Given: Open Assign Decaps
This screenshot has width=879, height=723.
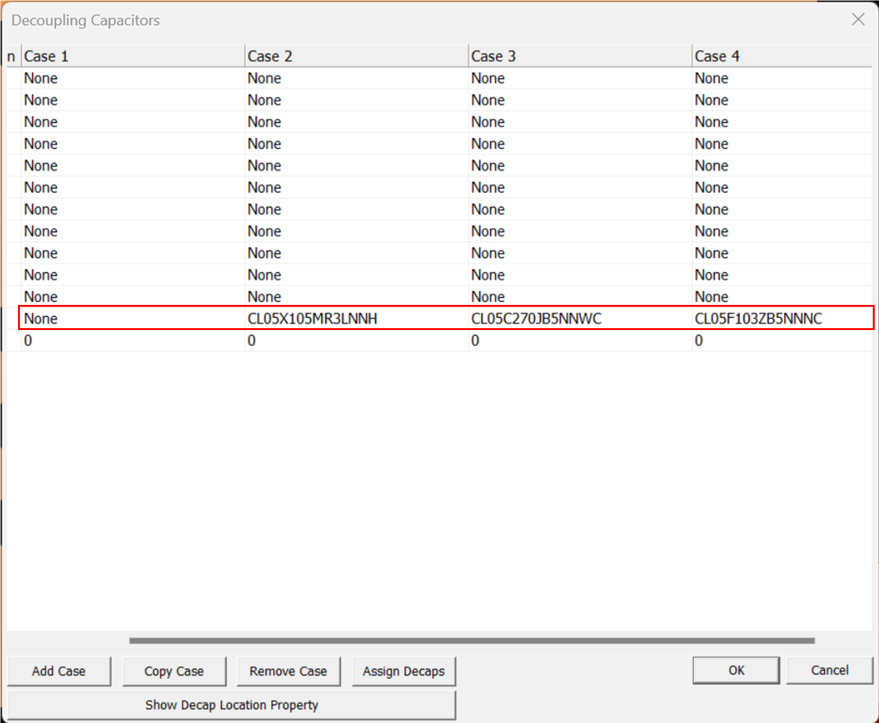Looking at the screenshot, I should [404, 671].
